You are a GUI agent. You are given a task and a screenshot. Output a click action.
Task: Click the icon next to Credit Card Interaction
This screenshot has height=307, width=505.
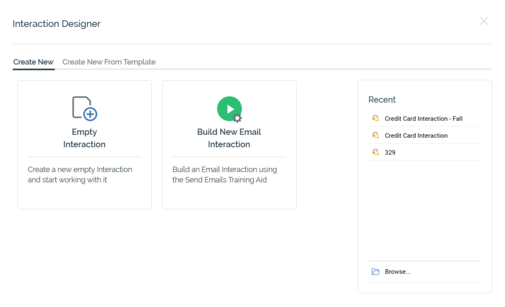tap(376, 135)
